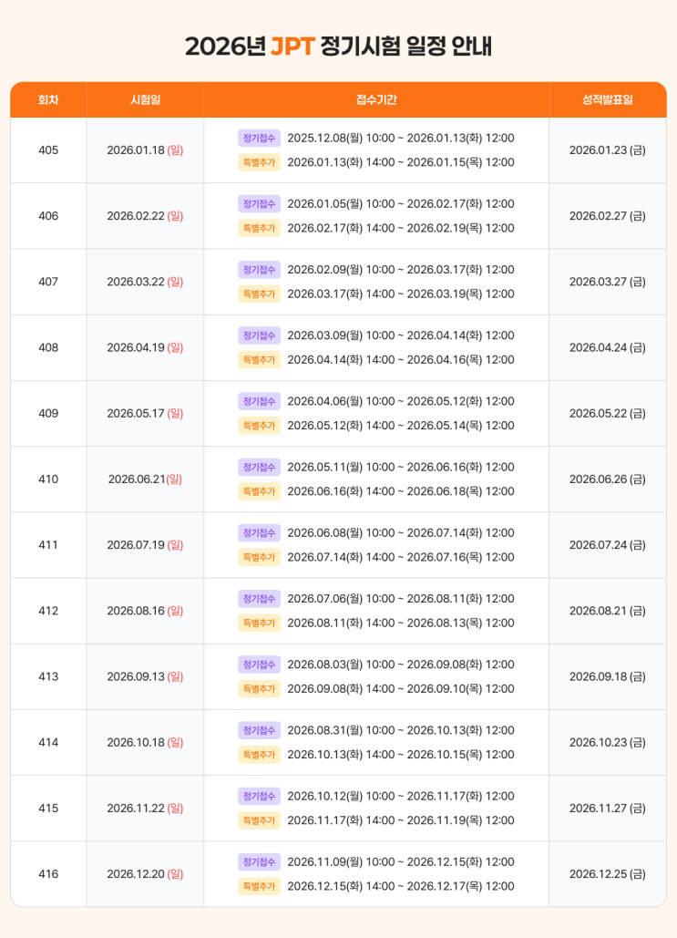Click the 특별추가 badge in round 407
Viewport: 677px width, 938px height.
click(259, 294)
